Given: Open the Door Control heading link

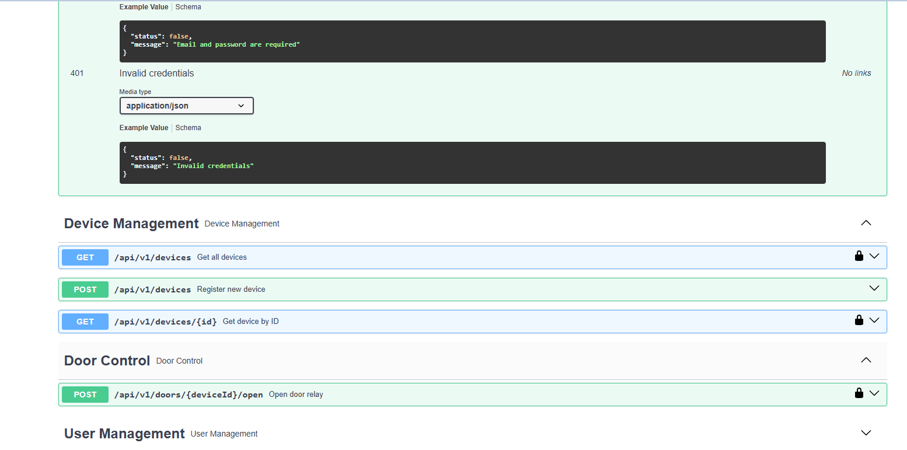Looking at the screenshot, I should pos(107,361).
